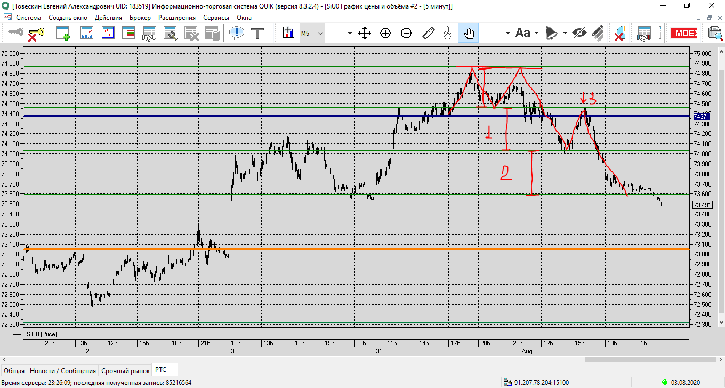Toggle the hand pan tool
This screenshot has height=388, width=725.
(x=469, y=34)
